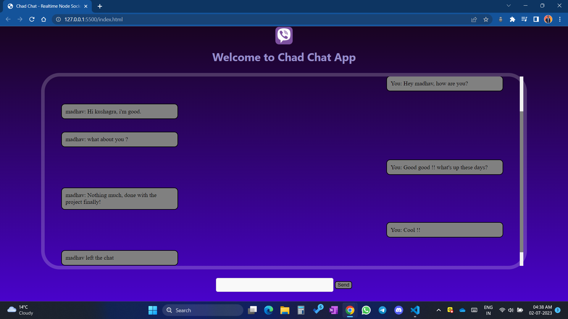
Task: Open the media controls icon in Chrome toolbar
Action: tap(524, 19)
